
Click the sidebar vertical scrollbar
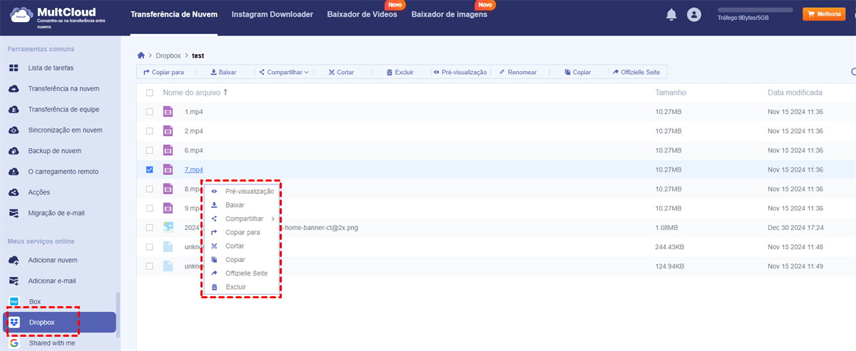(x=118, y=314)
